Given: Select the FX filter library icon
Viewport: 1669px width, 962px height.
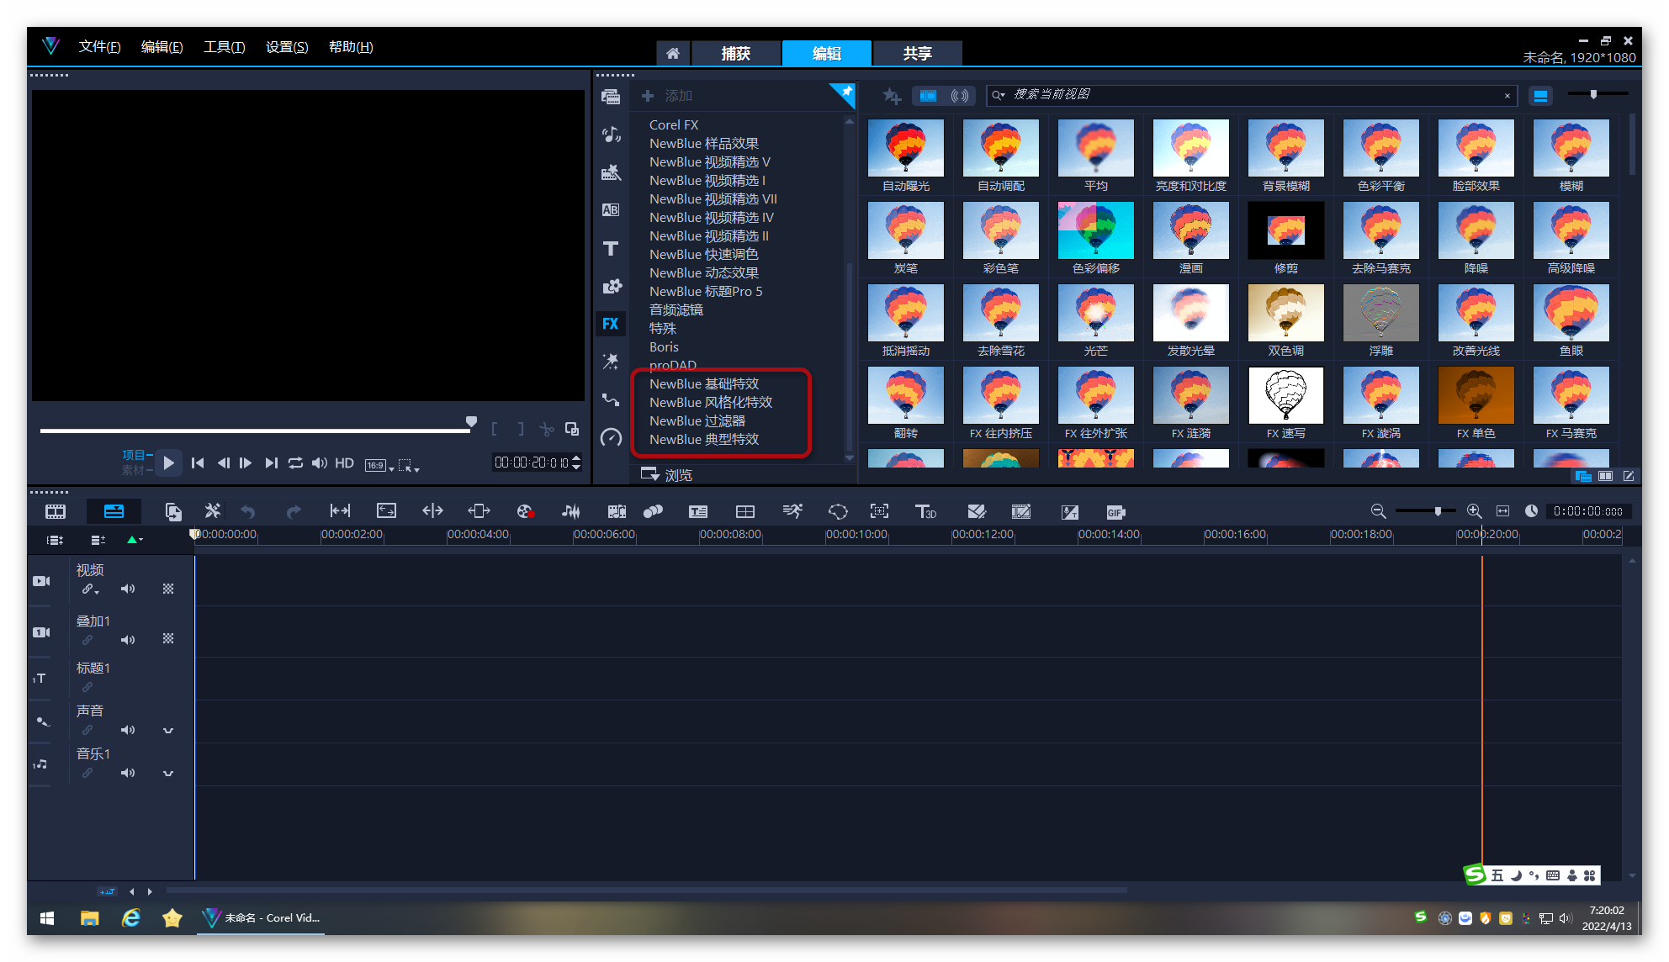Looking at the screenshot, I should click(x=611, y=324).
